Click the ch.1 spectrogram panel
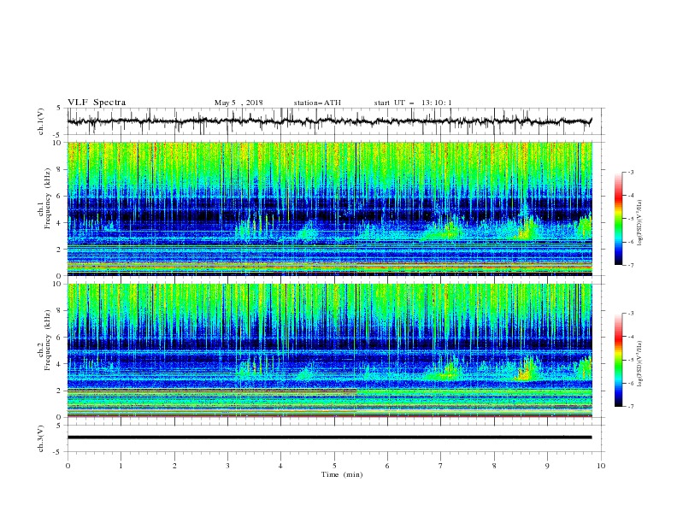 pos(330,209)
